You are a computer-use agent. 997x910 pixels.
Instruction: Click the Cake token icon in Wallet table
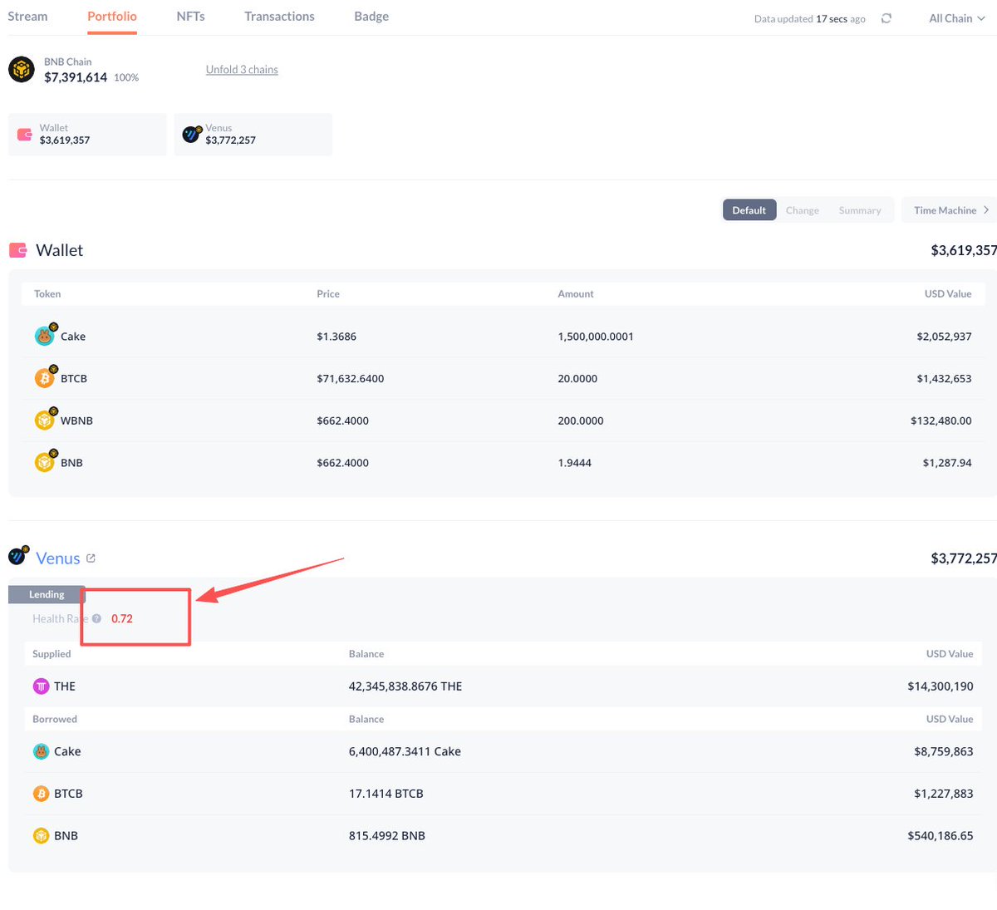[45, 336]
